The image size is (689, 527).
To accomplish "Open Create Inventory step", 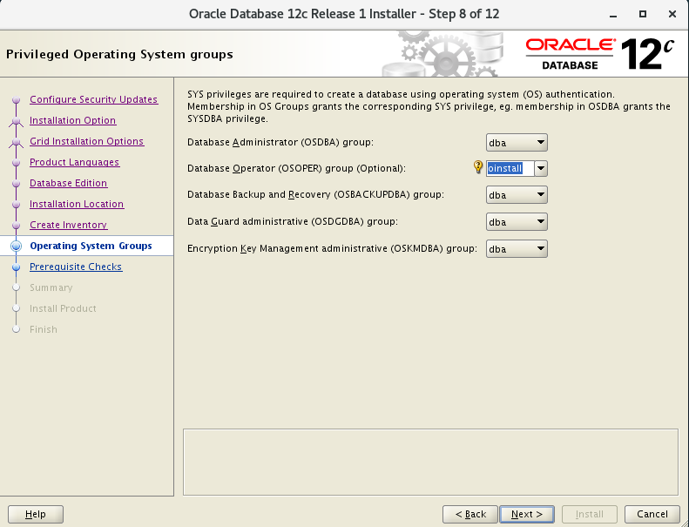I will coord(68,225).
